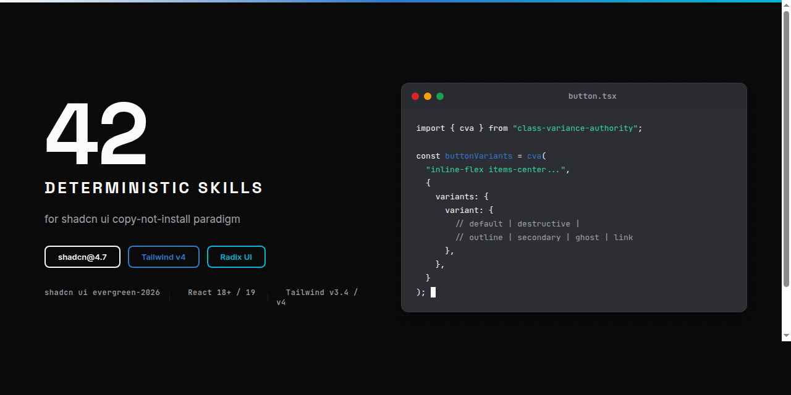Click the red dot in code window
This screenshot has height=395, width=791.
415,96
